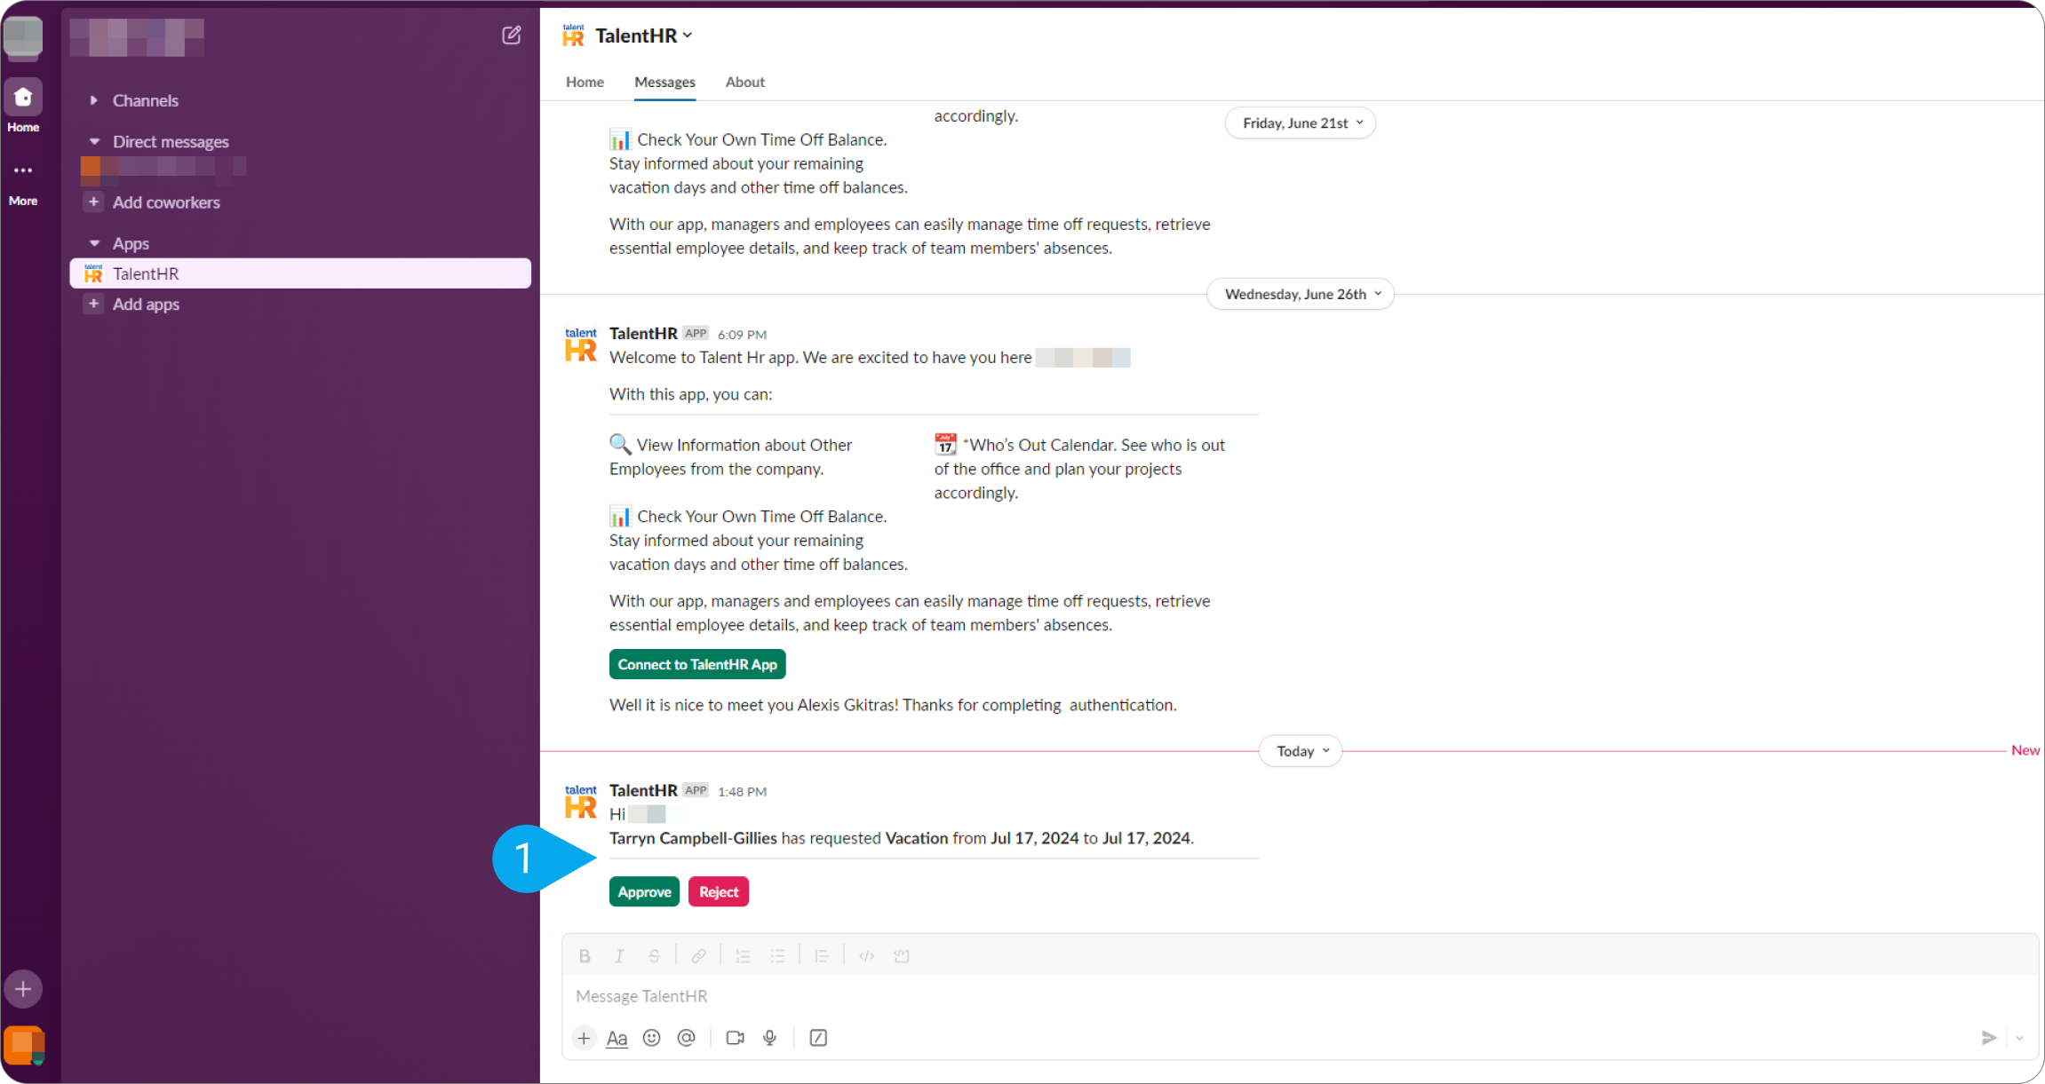Screen dimensions: 2045x1084
Task: Toggle italic formatting in the composer
Action: click(x=619, y=956)
